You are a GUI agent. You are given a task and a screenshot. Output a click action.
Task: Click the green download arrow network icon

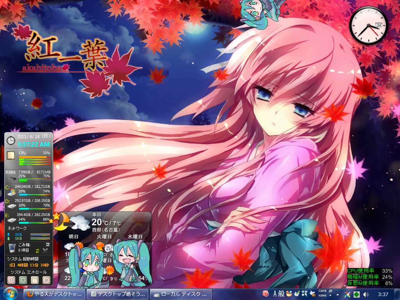coord(9,239)
